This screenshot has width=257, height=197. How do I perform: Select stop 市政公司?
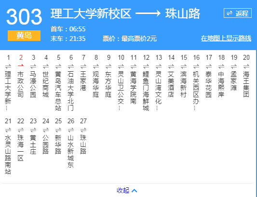[20, 84]
